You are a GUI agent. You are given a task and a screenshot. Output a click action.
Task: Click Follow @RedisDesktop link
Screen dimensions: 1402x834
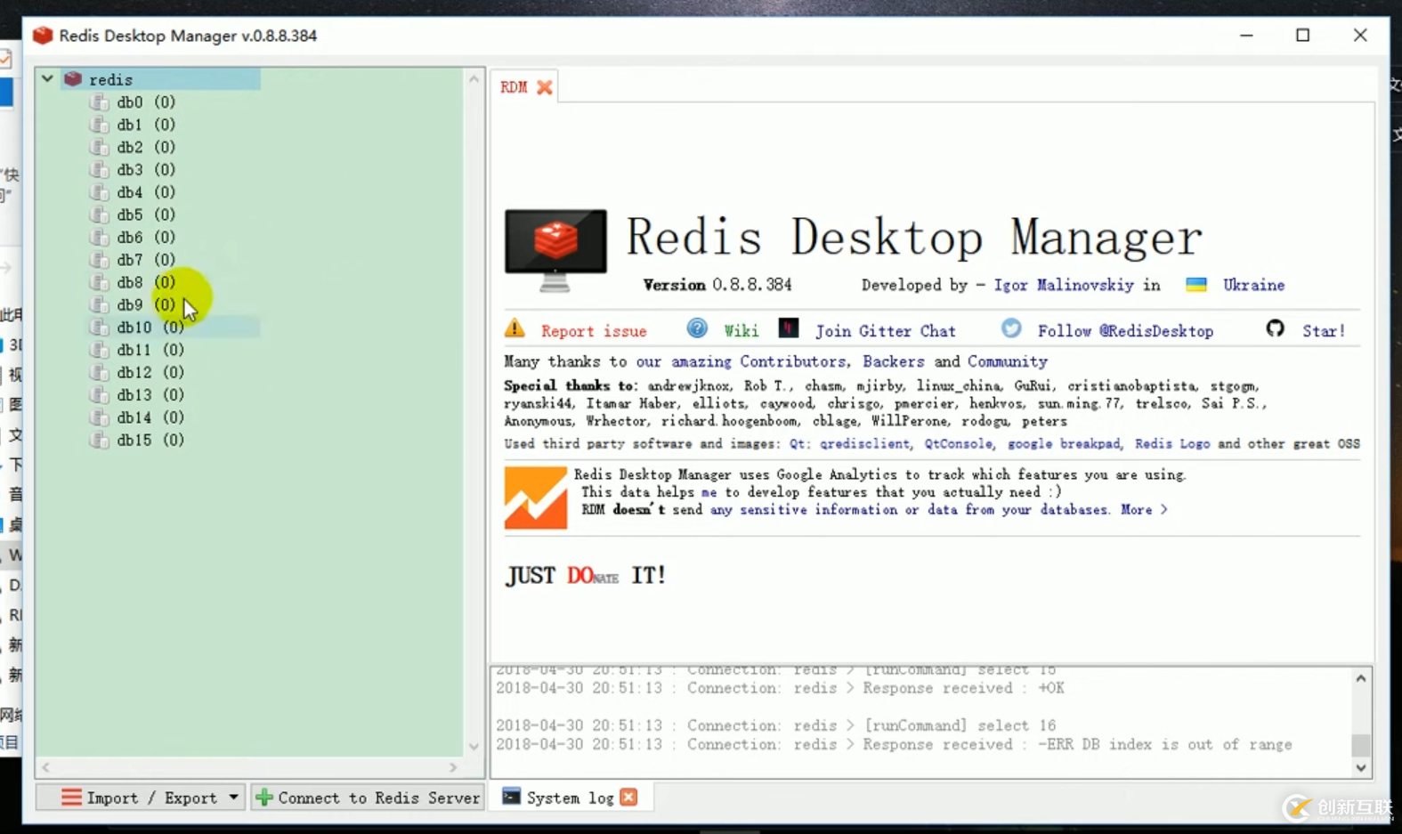[1125, 331]
